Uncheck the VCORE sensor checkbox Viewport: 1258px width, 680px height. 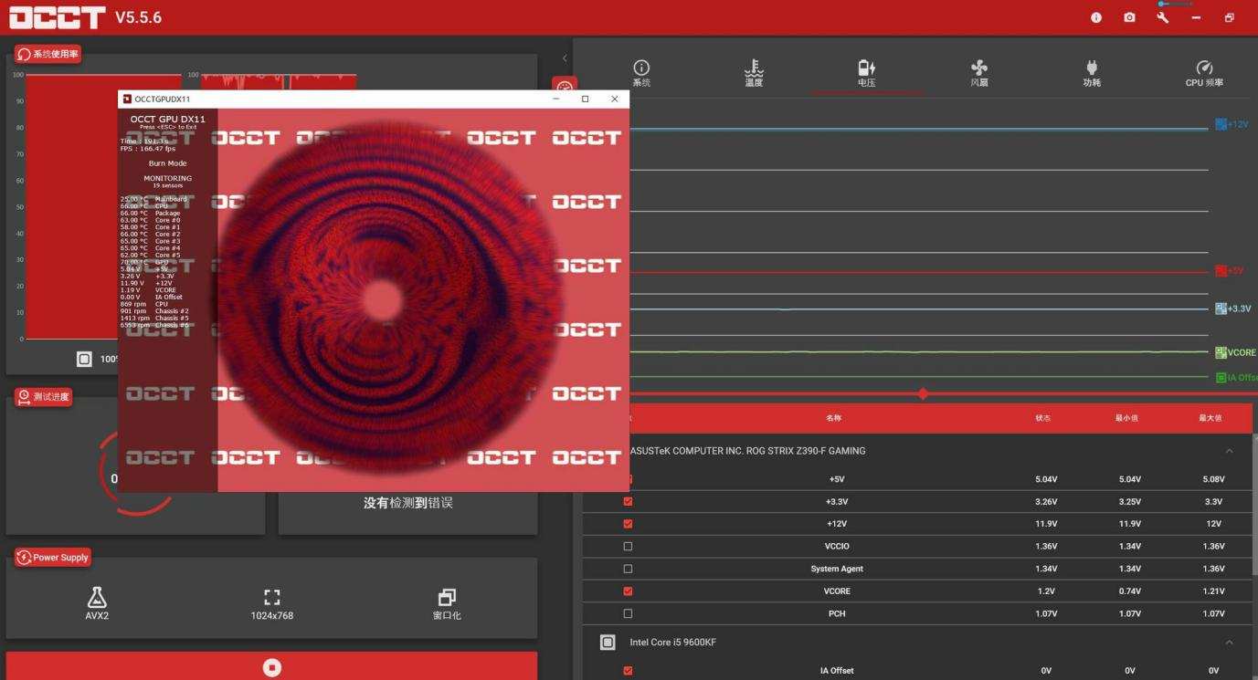[x=628, y=591]
